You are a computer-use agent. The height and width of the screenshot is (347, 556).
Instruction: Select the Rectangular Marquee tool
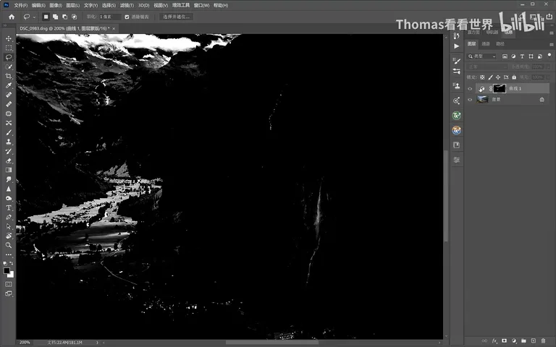(x=9, y=48)
